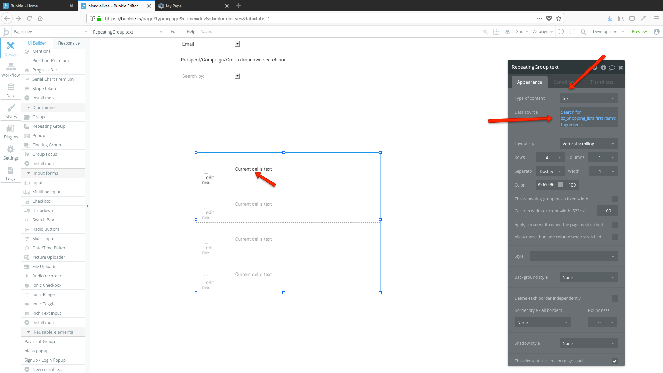The height and width of the screenshot is (373, 663).
Task: Click the Preview link
Action: (x=639, y=31)
